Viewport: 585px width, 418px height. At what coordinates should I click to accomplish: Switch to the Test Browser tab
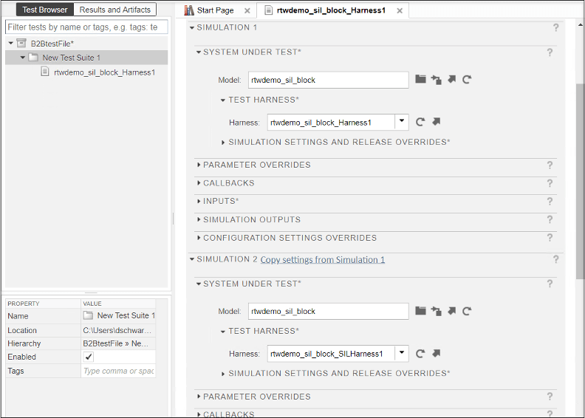[45, 10]
